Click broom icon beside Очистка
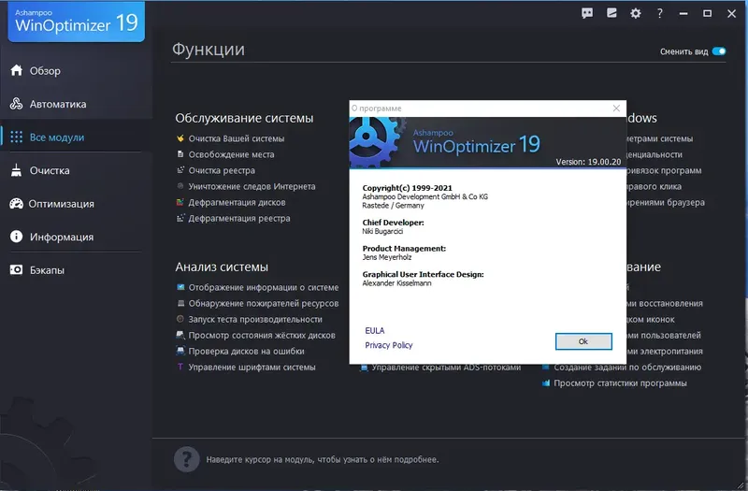Image resolution: width=748 pixels, height=491 pixels. [16, 170]
